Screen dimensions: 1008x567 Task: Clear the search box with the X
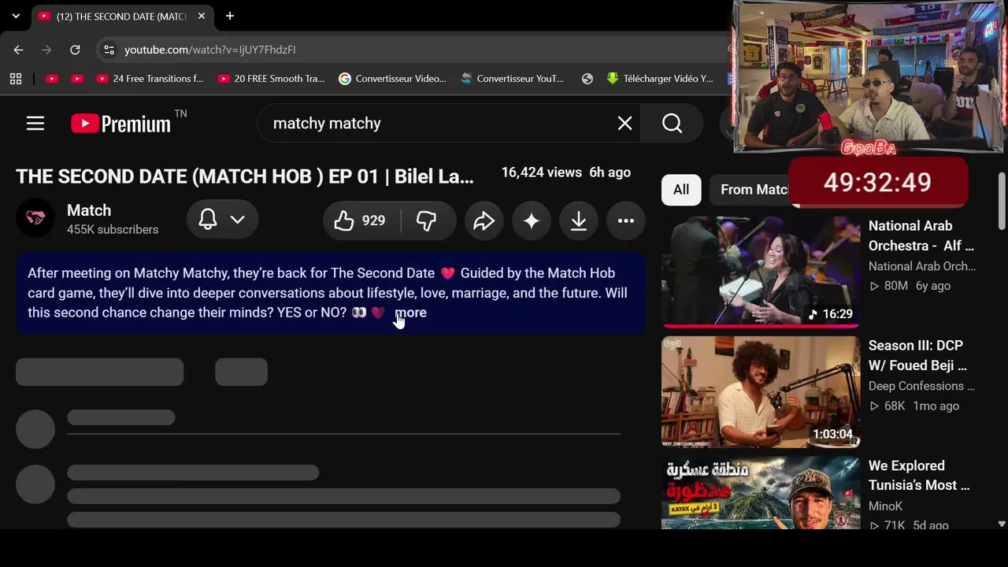tap(624, 124)
